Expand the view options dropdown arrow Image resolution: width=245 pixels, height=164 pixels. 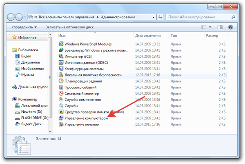click(210, 27)
